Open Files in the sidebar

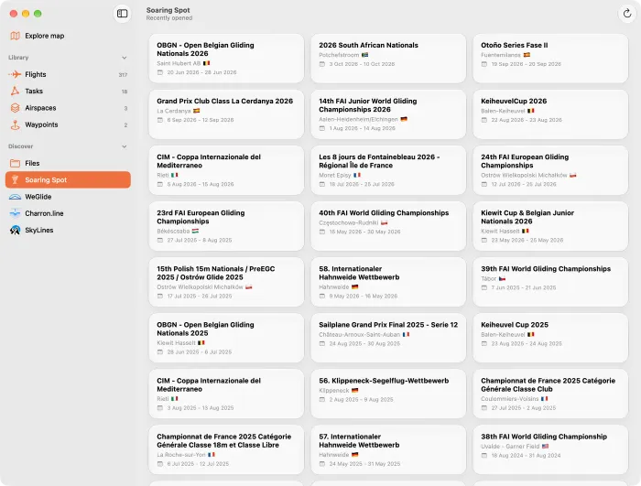coord(68,163)
